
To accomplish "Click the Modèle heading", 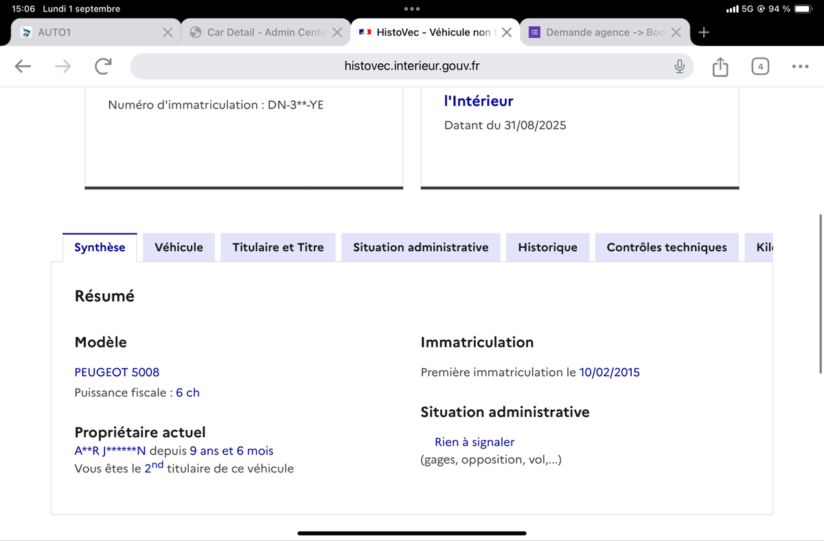I will [x=100, y=342].
